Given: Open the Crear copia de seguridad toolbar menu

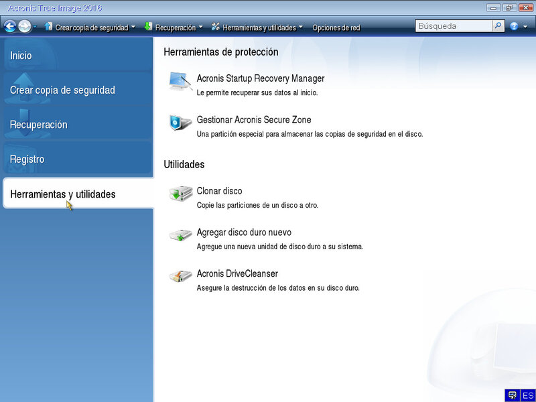Looking at the screenshot, I should [x=92, y=27].
